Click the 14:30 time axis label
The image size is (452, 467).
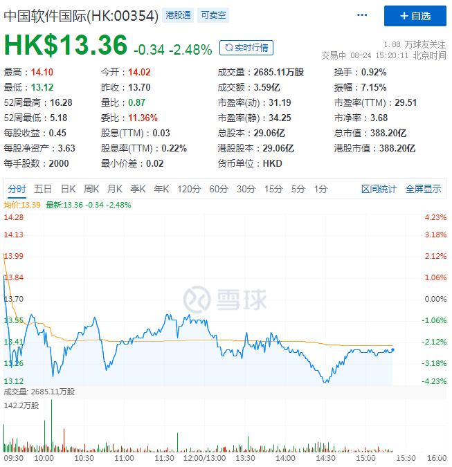point(325,458)
